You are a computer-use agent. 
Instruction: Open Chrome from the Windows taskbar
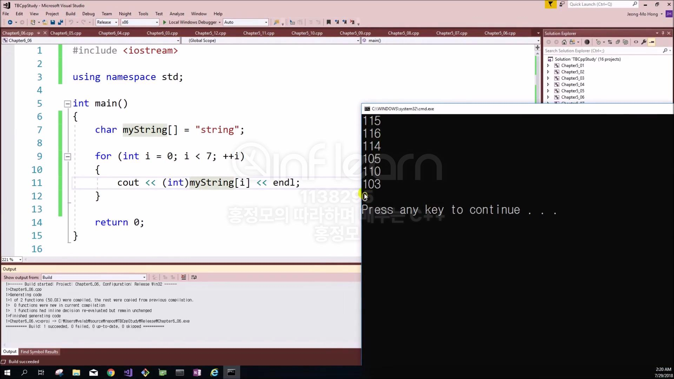tap(111, 372)
